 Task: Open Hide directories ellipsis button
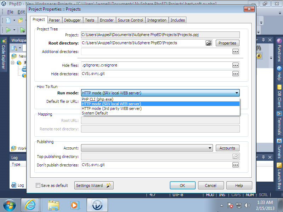[x=236, y=74]
